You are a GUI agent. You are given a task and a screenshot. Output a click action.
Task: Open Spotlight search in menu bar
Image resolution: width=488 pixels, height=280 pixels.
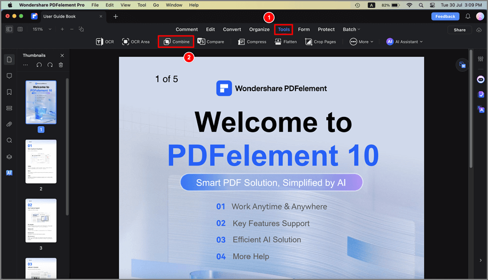click(x=421, y=5)
